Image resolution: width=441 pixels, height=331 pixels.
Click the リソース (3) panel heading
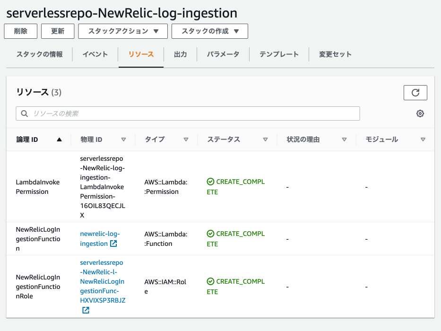(39, 92)
